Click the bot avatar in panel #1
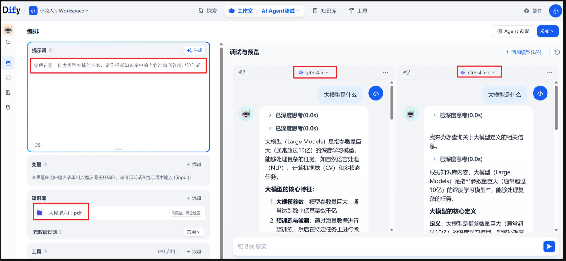Viewport: 566px width, 261px height. pyautogui.click(x=246, y=114)
